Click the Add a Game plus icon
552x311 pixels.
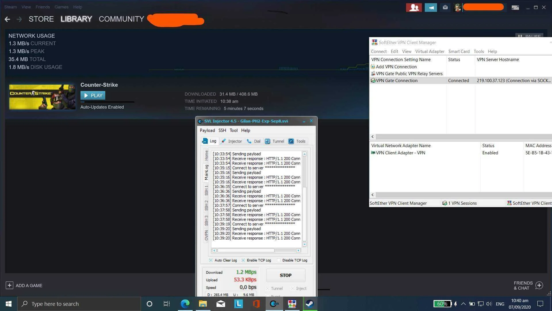pos(9,285)
